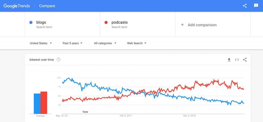
Task: Click the Note marker on the timeline
Action: coord(85,112)
